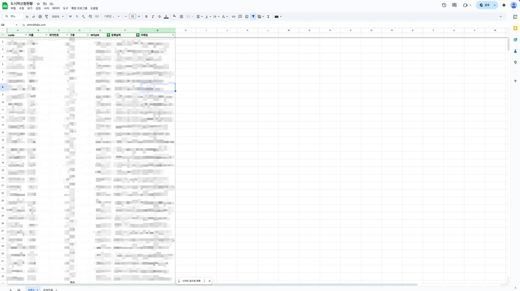Open Gemini assistant

pyautogui.click(x=504, y=5)
